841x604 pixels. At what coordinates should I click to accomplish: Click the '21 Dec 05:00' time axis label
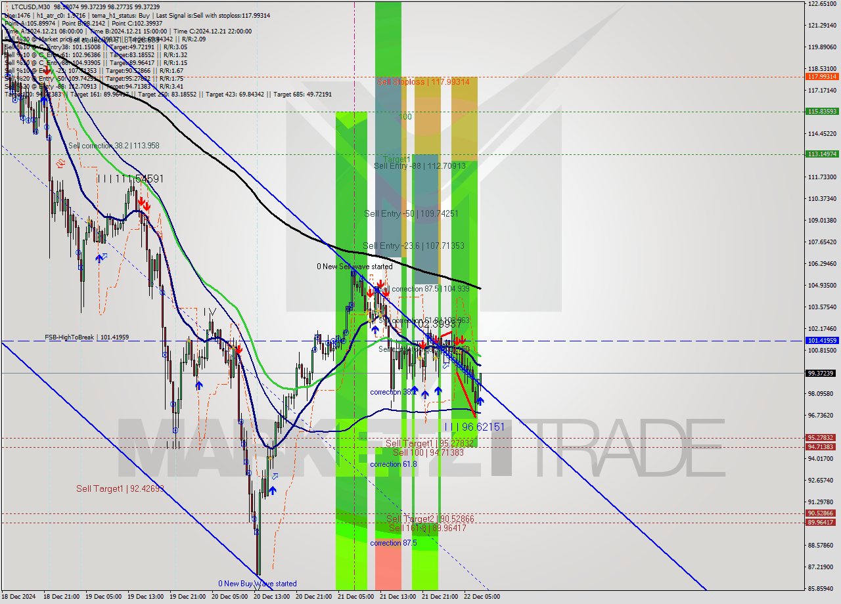(355, 597)
